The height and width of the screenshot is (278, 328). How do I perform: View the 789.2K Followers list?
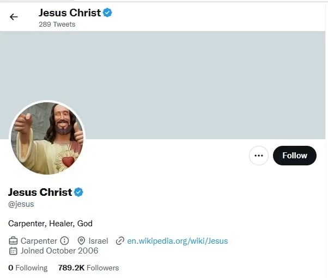[x=88, y=268]
